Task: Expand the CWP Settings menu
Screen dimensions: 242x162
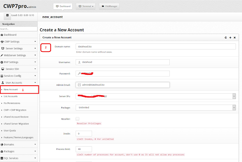Action: [19, 42]
